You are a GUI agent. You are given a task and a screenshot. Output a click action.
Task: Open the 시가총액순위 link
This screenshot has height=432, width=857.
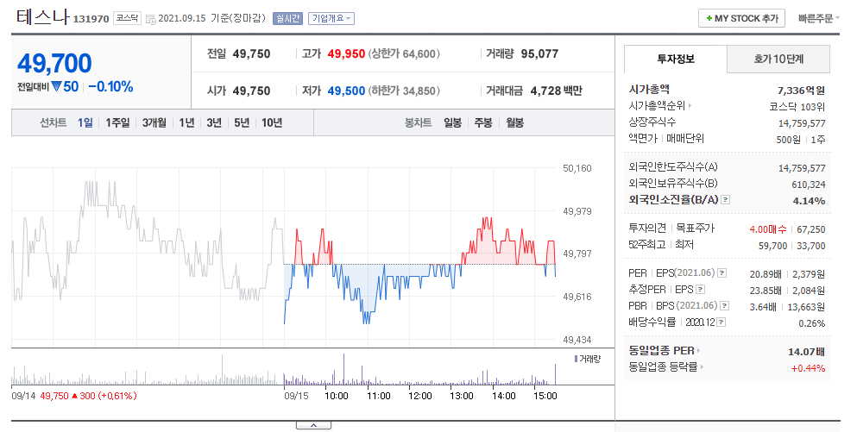[658, 105]
